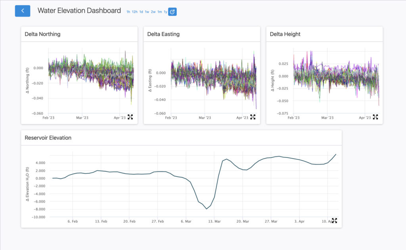Expand the Delta Northing chart to fullscreen

tap(130, 117)
